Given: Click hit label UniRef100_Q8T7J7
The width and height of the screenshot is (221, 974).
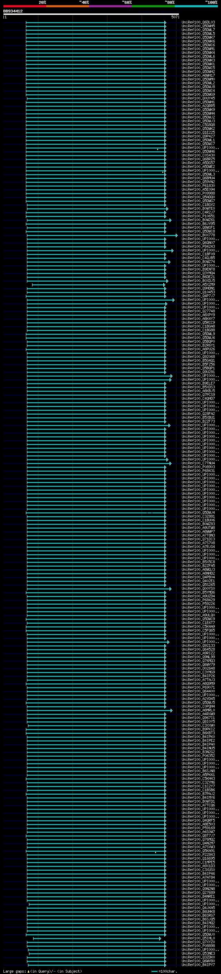Looking at the screenshot, I should coord(198,835).
